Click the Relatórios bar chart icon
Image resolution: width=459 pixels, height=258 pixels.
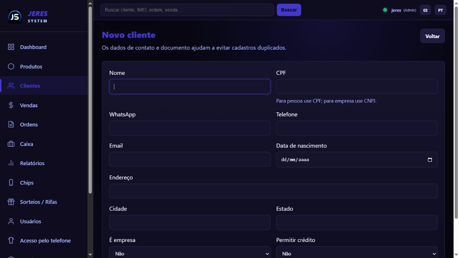[x=11, y=163]
